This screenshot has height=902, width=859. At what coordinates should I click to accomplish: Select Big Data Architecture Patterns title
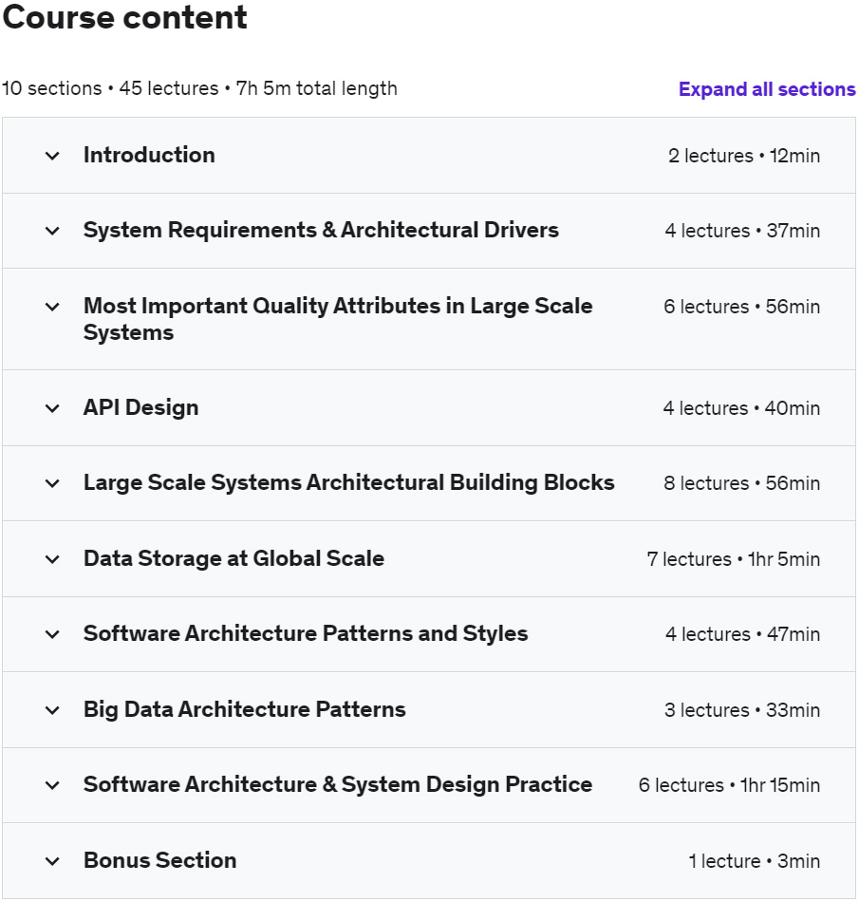(244, 709)
